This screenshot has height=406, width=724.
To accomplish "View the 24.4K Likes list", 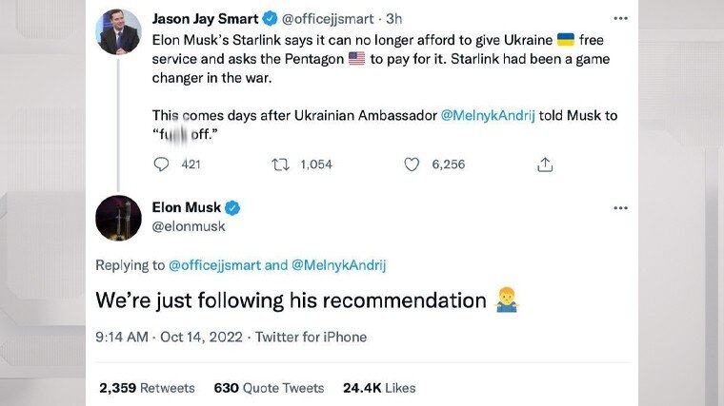I will [379, 388].
